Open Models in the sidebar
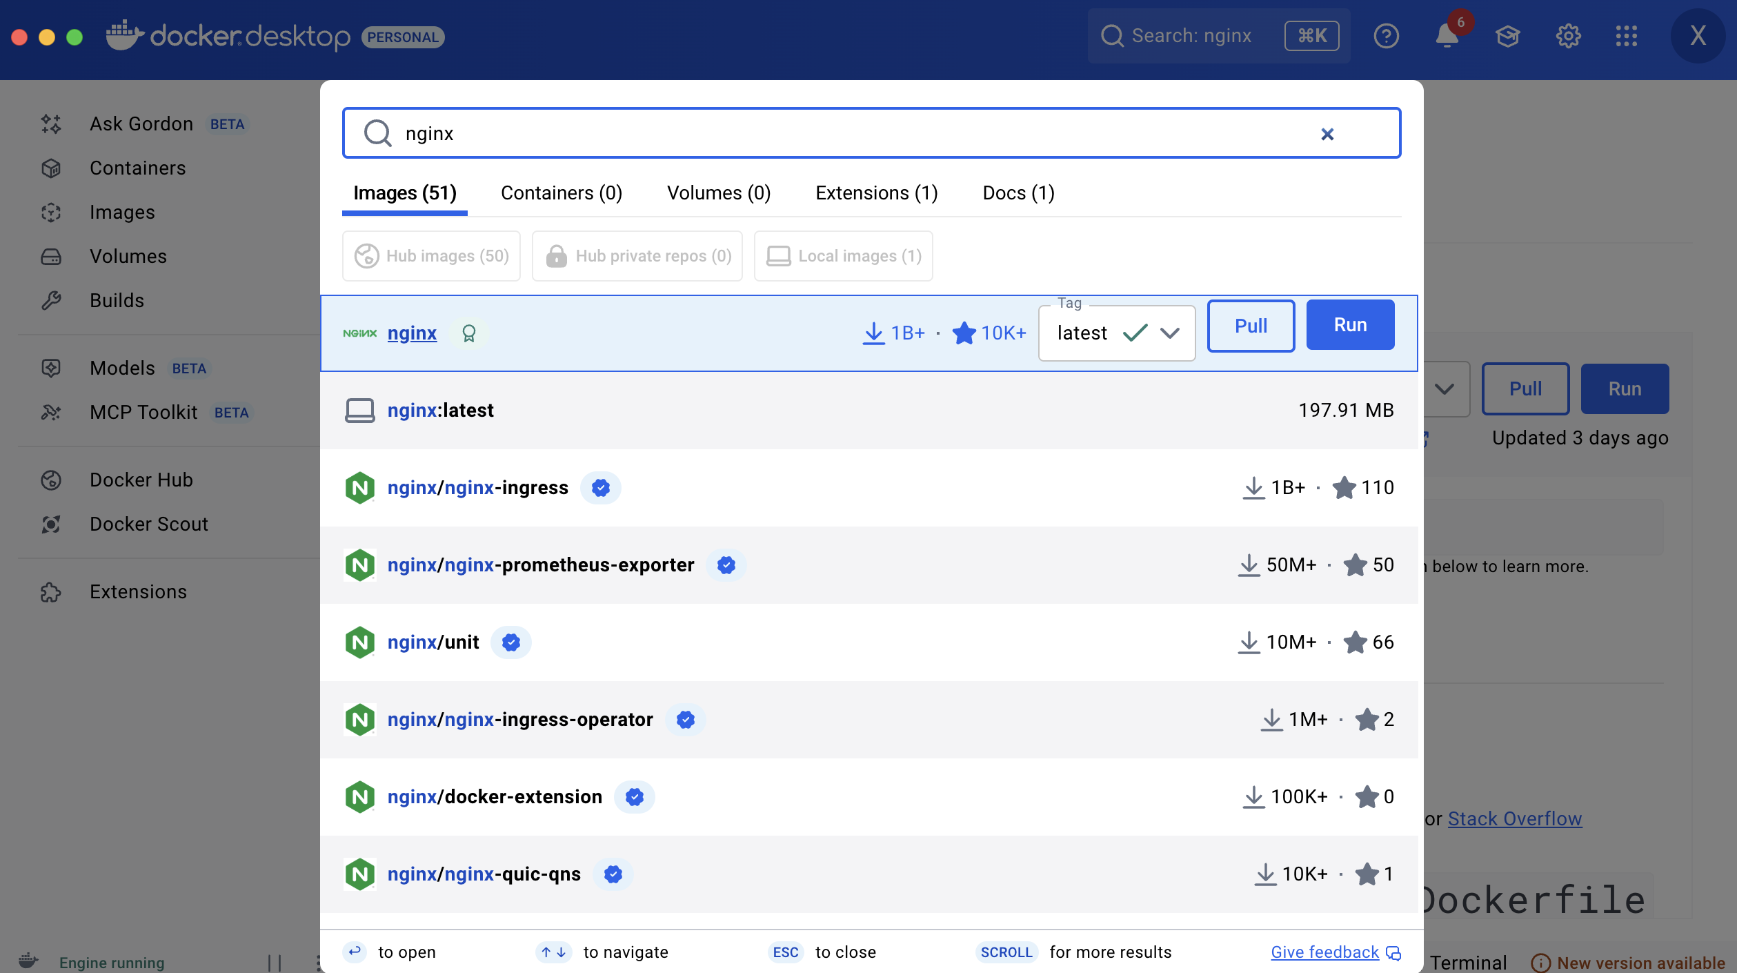This screenshot has width=1737, height=973. tap(122, 368)
